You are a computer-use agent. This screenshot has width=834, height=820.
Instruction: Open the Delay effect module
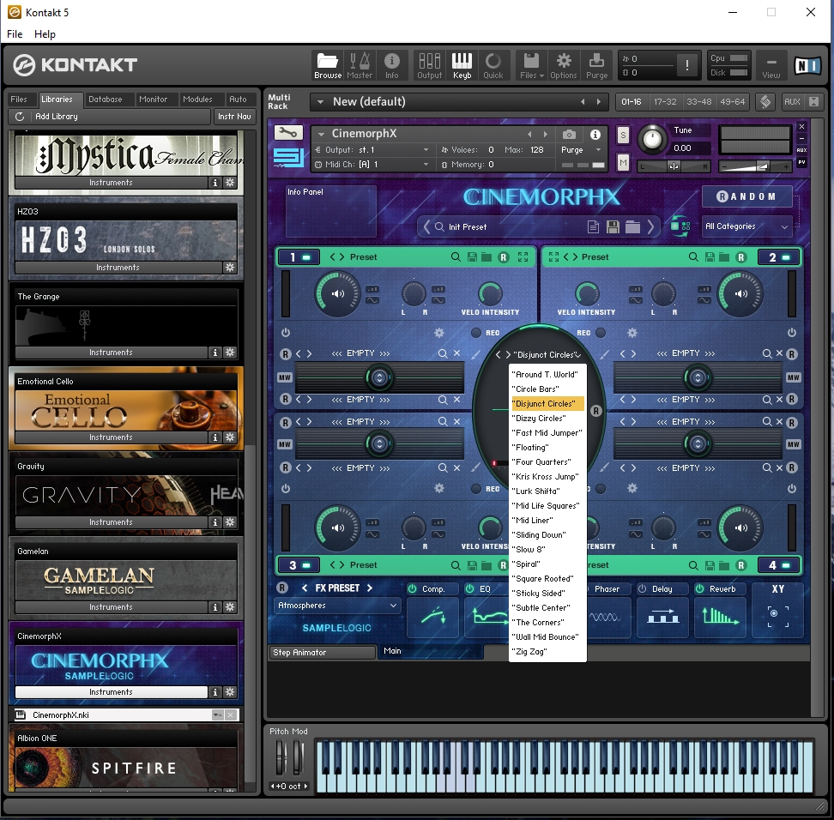point(662,616)
